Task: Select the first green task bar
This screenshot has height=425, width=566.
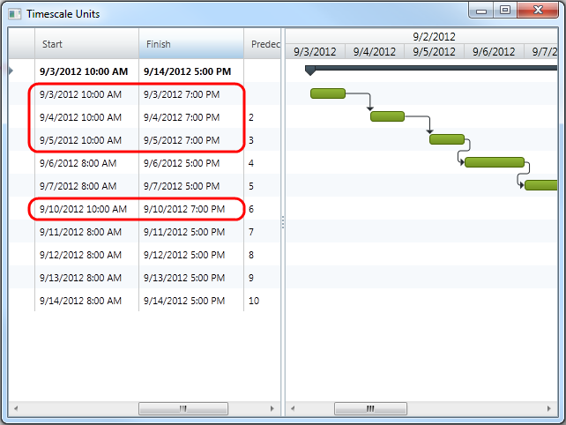Action: 327,93
